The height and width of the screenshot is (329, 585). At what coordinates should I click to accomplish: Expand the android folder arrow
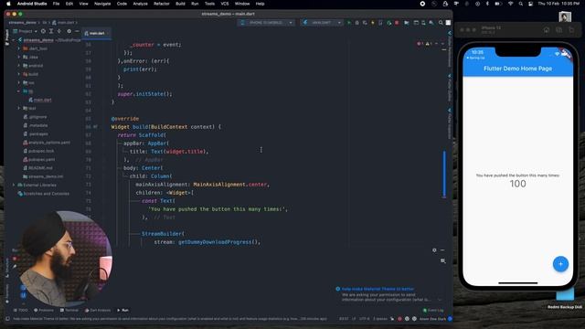point(19,66)
